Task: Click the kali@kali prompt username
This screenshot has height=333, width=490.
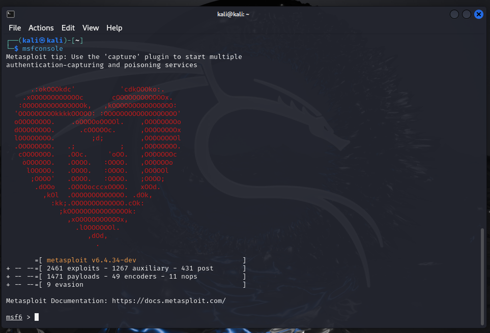Action: point(43,40)
